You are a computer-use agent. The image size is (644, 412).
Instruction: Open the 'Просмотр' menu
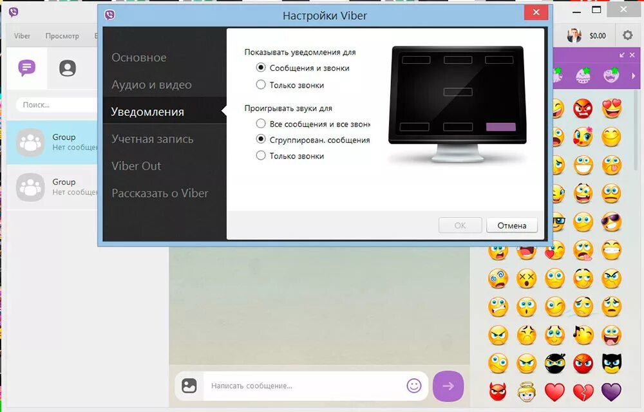tap(62, 35)
